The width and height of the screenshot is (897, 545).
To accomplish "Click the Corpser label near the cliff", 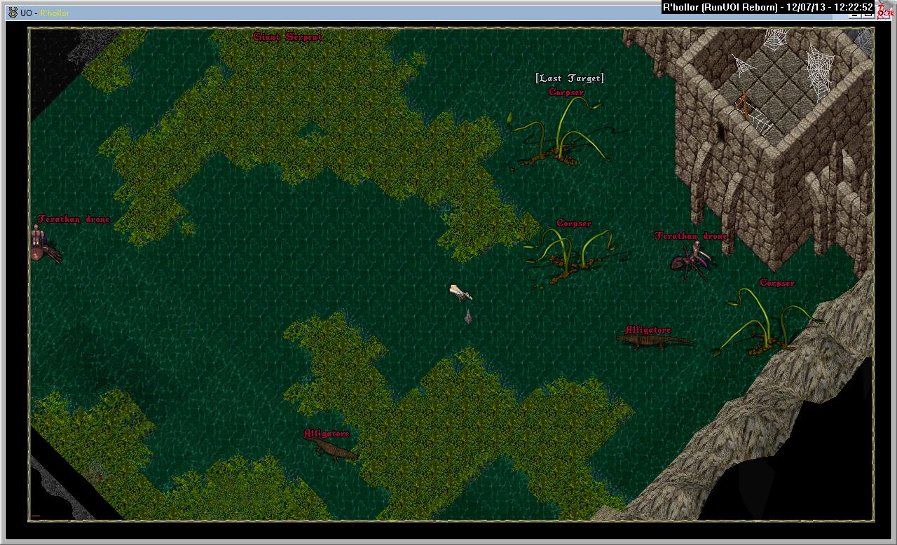I will [x=777, y=283].
